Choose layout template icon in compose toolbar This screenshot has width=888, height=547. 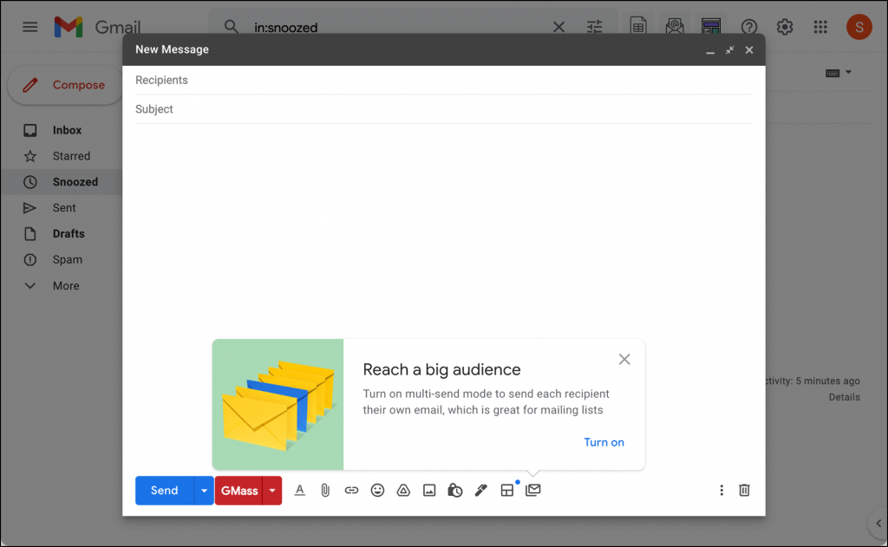click(506, 491)
